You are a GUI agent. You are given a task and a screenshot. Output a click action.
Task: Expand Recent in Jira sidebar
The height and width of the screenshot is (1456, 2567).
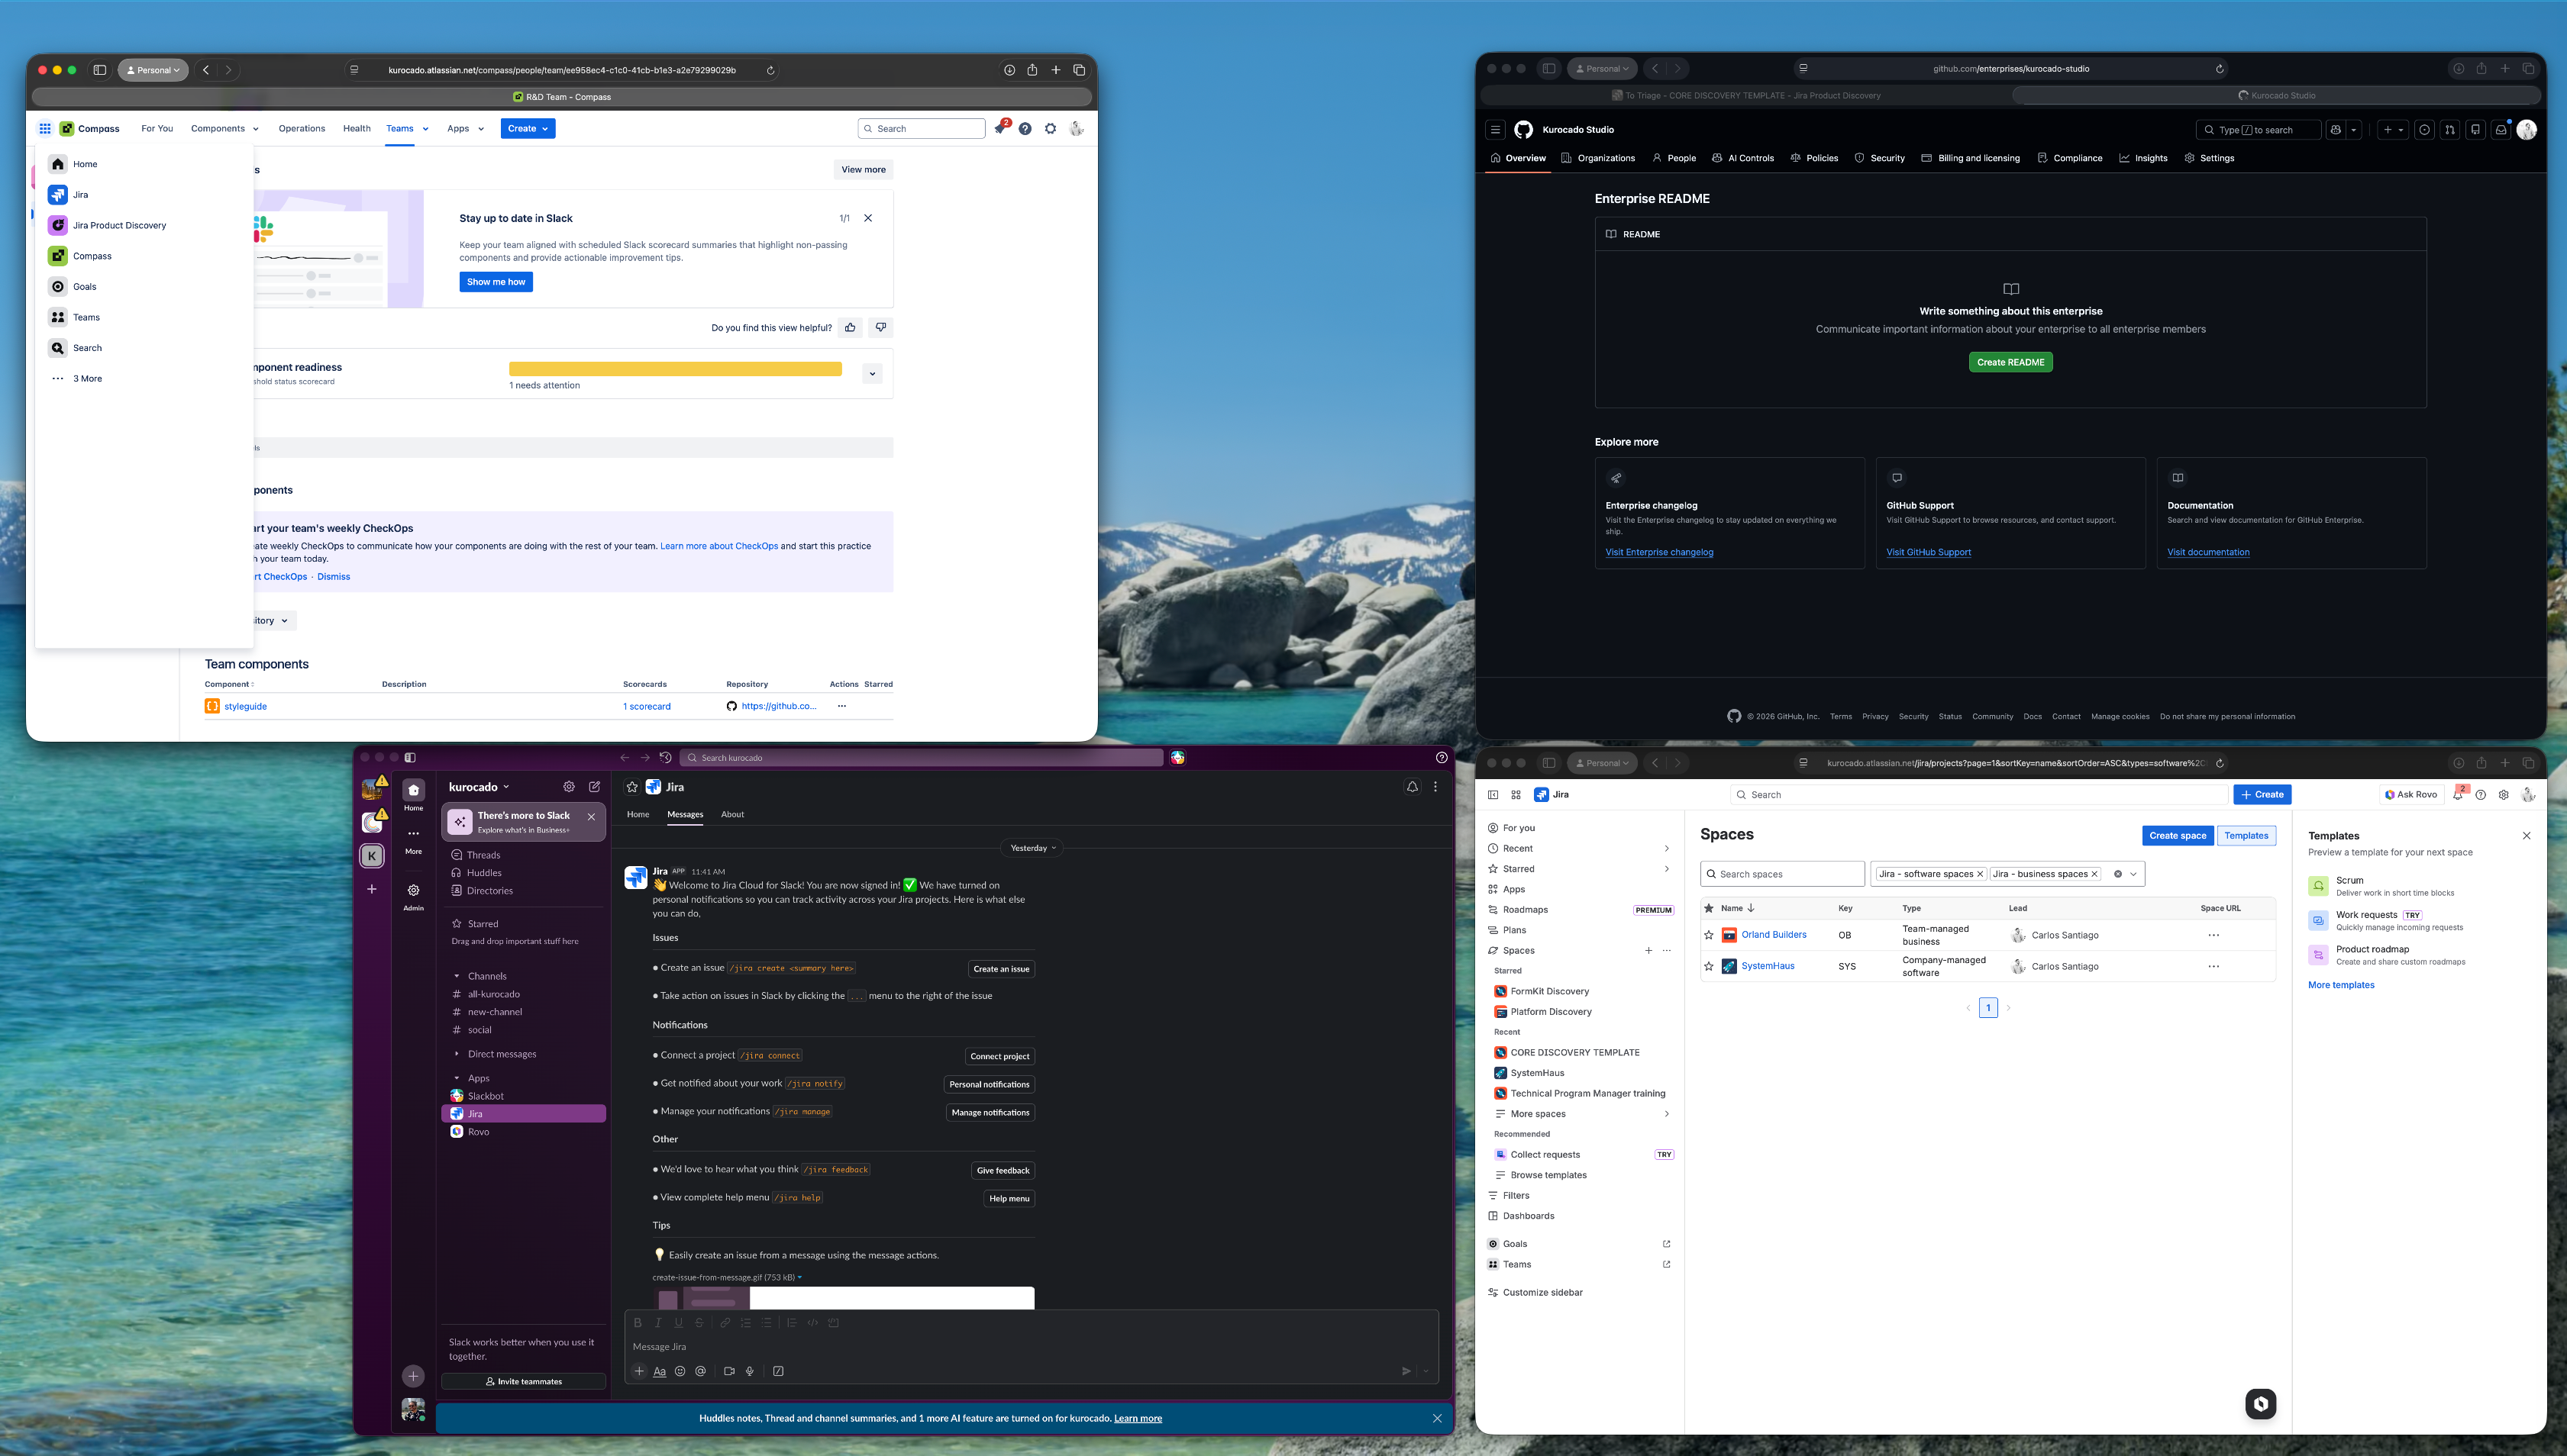click(1666, 848)
